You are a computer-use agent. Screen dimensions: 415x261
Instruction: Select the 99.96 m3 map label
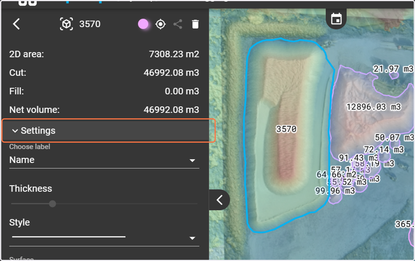coord(335,191)
